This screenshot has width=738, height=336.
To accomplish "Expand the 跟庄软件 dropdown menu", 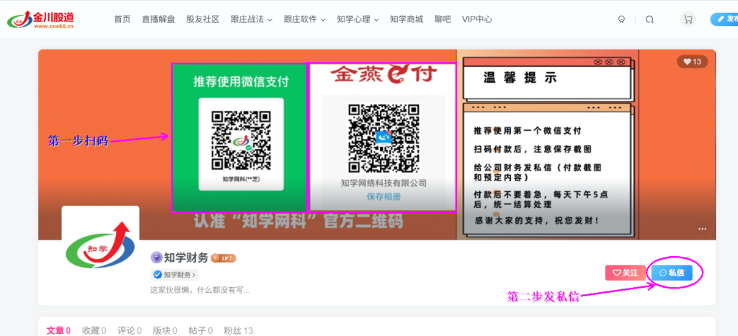I will click(x=305, y=19).
